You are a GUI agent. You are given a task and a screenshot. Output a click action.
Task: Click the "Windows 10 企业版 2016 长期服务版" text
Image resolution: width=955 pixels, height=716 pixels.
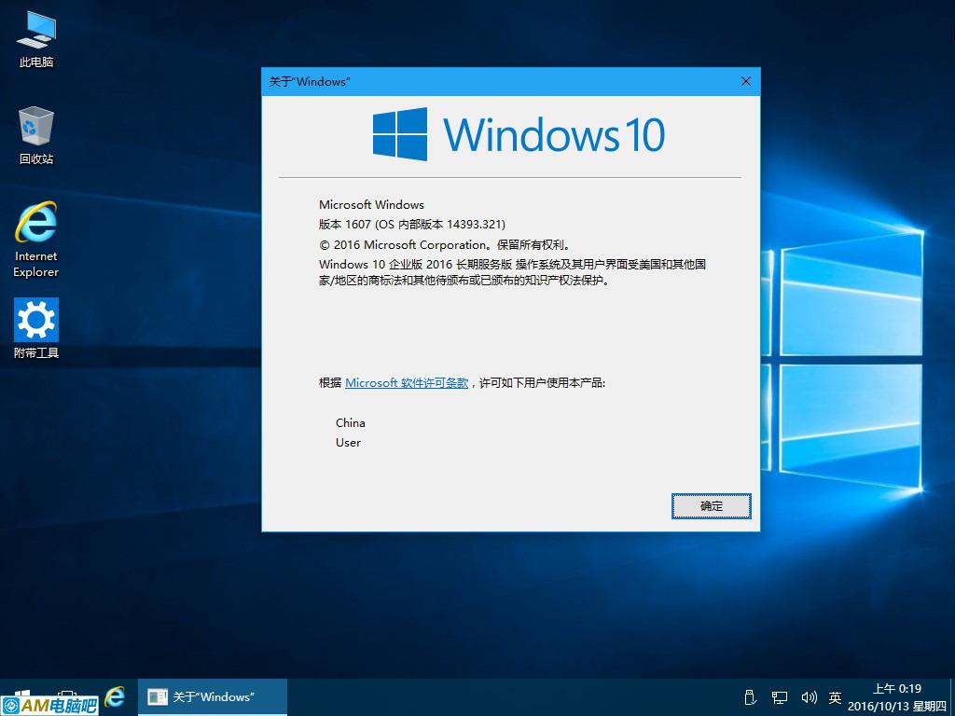(415, 264)
